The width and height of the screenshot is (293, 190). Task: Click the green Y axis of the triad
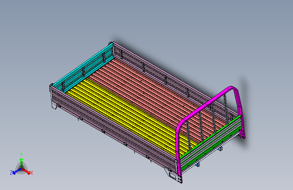[22, 163]
